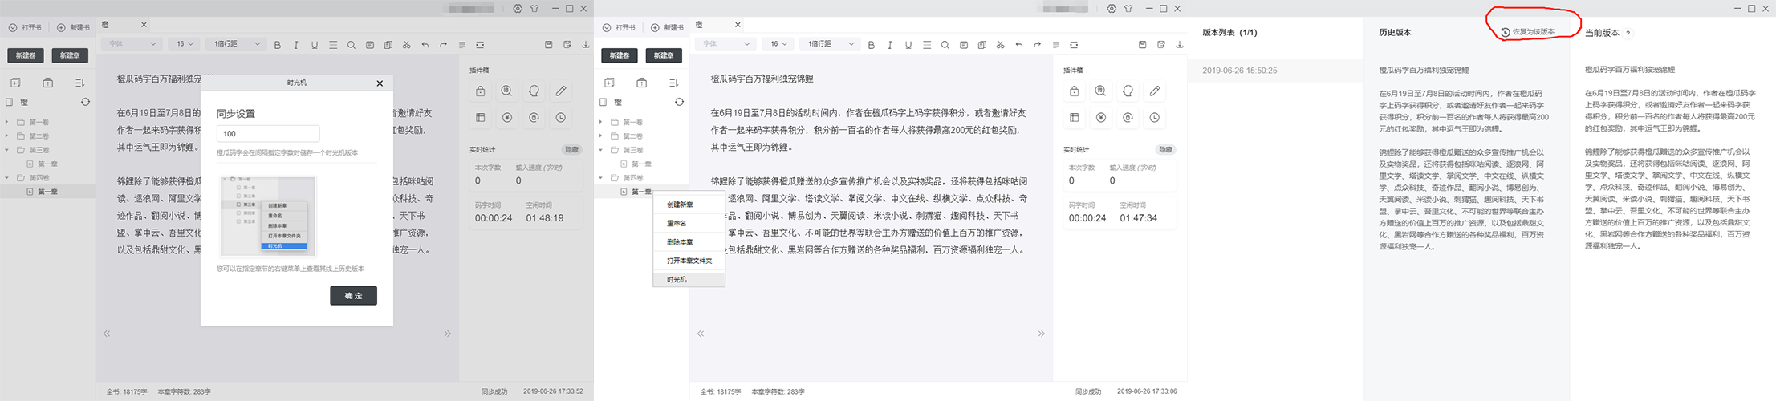Viewport: 1776px width, 401px height.
Task: Click status timestamp 2019-06-26 17:33:52
Action: coord(553,391)
